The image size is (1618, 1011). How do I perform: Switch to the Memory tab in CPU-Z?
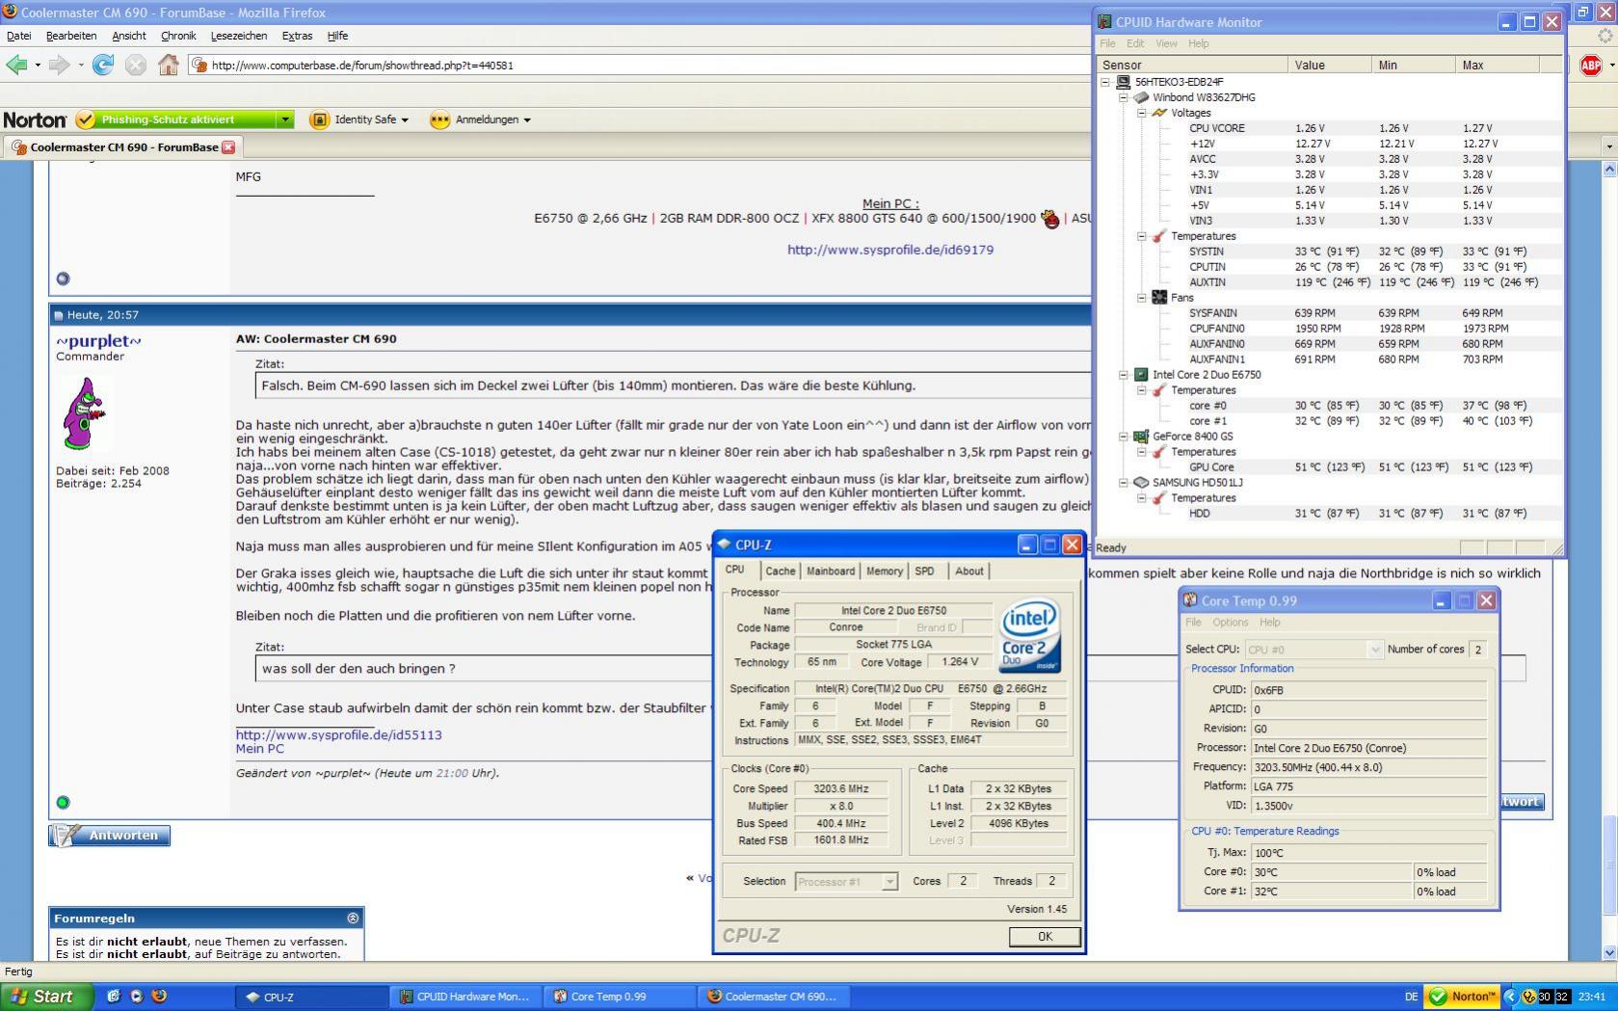pos(885,571)
